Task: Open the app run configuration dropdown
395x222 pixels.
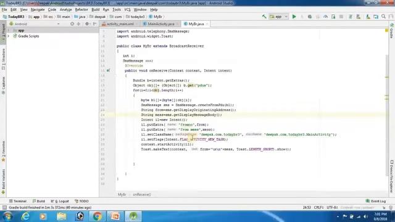Action: point(278,17)
